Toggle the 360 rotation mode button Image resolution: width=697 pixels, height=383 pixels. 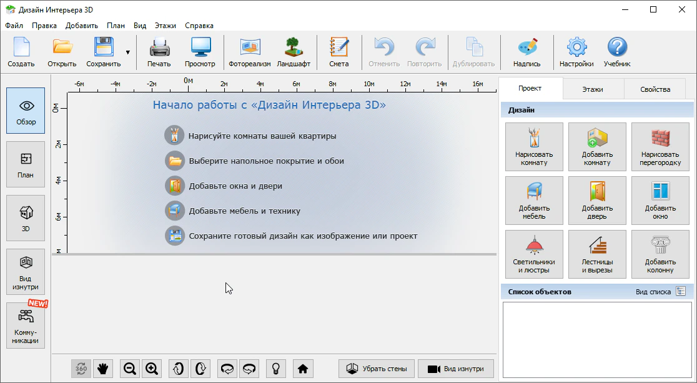[x=81, y=369]
